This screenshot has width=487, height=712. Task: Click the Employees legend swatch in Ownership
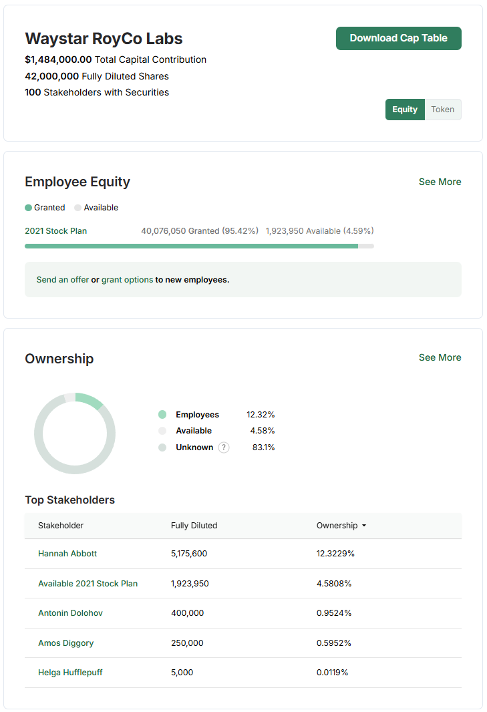pyautogui.click(x=162, y=414)
